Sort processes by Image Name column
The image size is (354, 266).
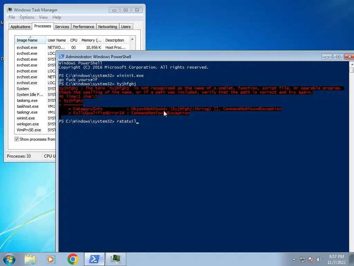tap(30, 40)
